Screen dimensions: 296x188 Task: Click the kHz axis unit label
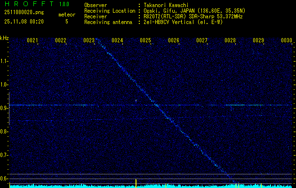pos(4,38)
